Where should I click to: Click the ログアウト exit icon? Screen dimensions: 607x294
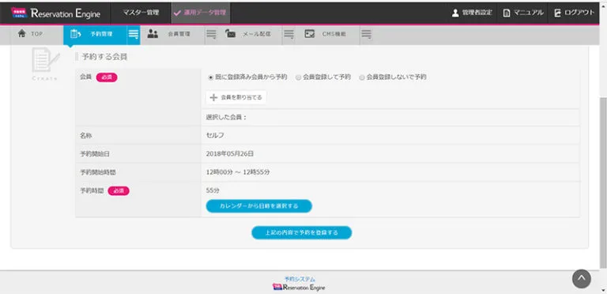pyautogui.click(x=558, y=13)
